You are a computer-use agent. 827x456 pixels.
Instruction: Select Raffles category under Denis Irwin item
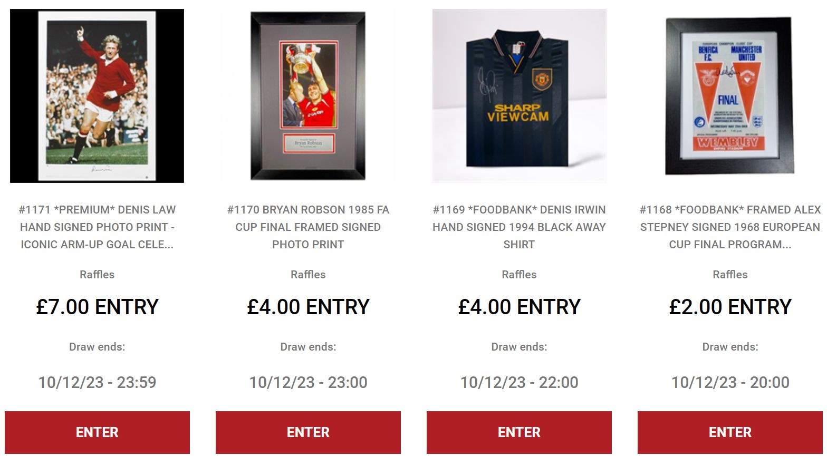519,275
